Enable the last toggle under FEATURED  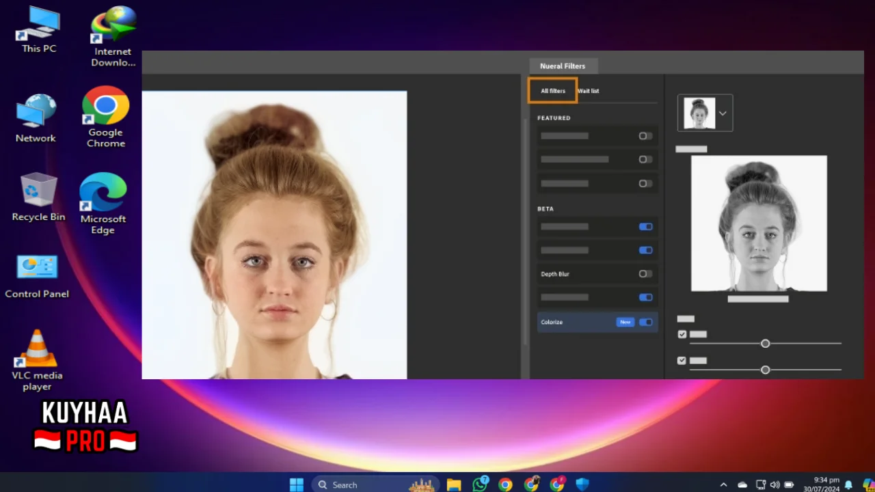click(645, 183)
